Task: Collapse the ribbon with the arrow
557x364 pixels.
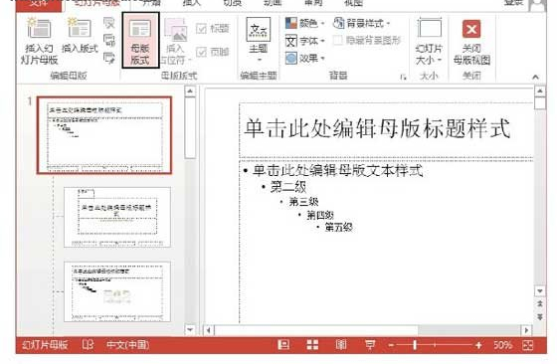Action: pos(535,77)
